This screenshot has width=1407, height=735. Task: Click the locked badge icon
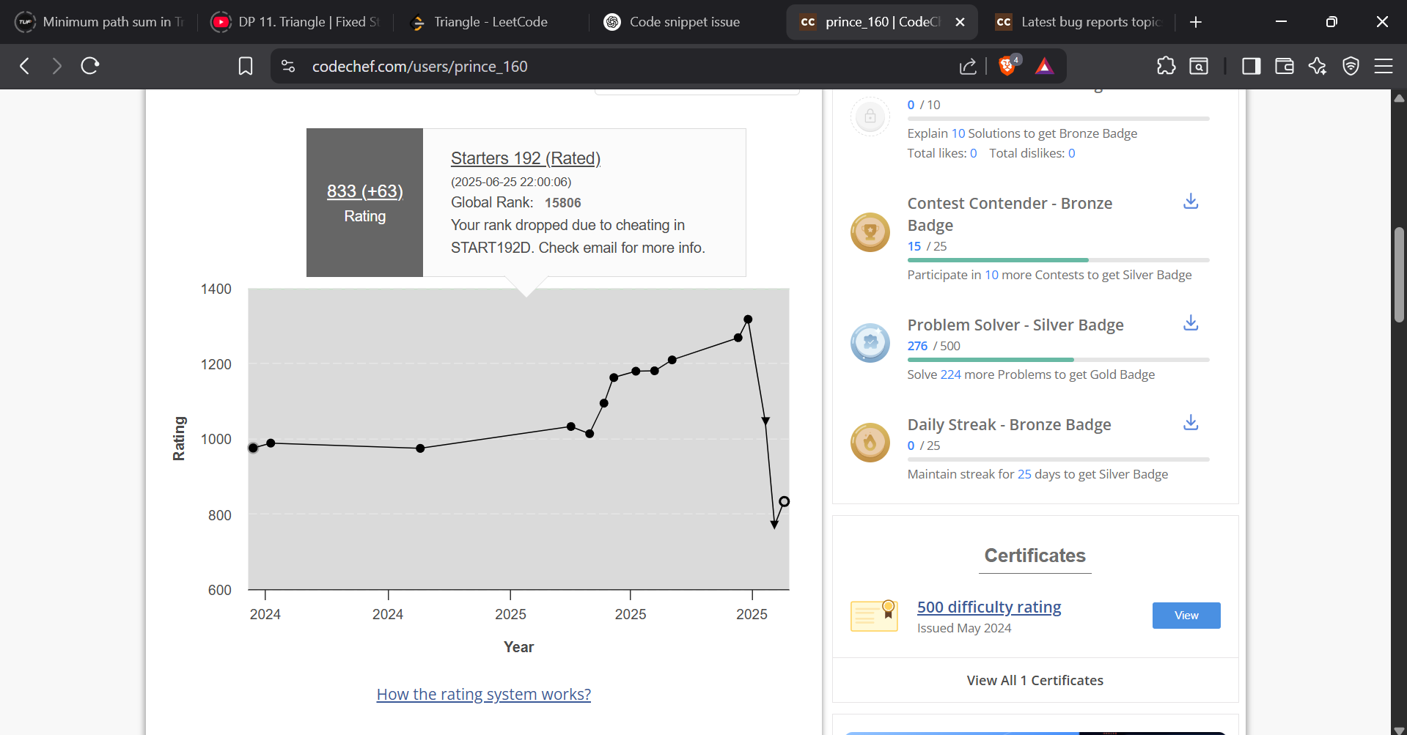tap(870, 117)
